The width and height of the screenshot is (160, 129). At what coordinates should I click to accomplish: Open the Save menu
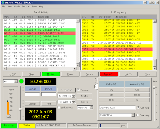click(x=34, y=6)
